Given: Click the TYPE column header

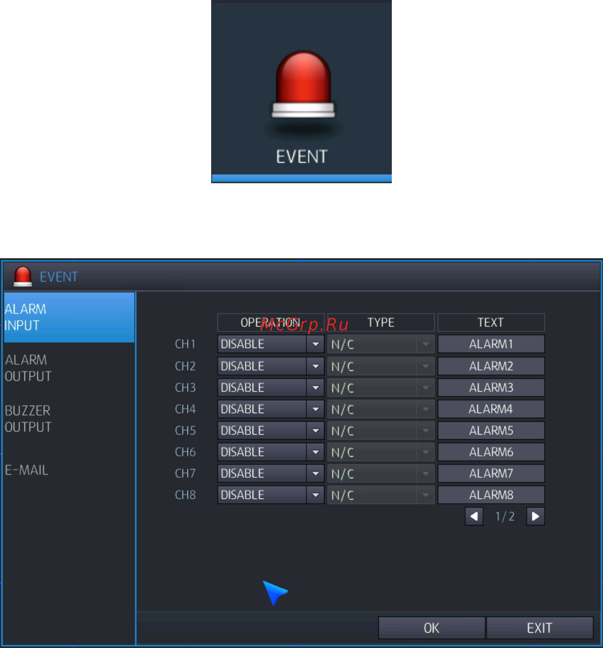Looking at the screenshot, I should pos(381,322).
